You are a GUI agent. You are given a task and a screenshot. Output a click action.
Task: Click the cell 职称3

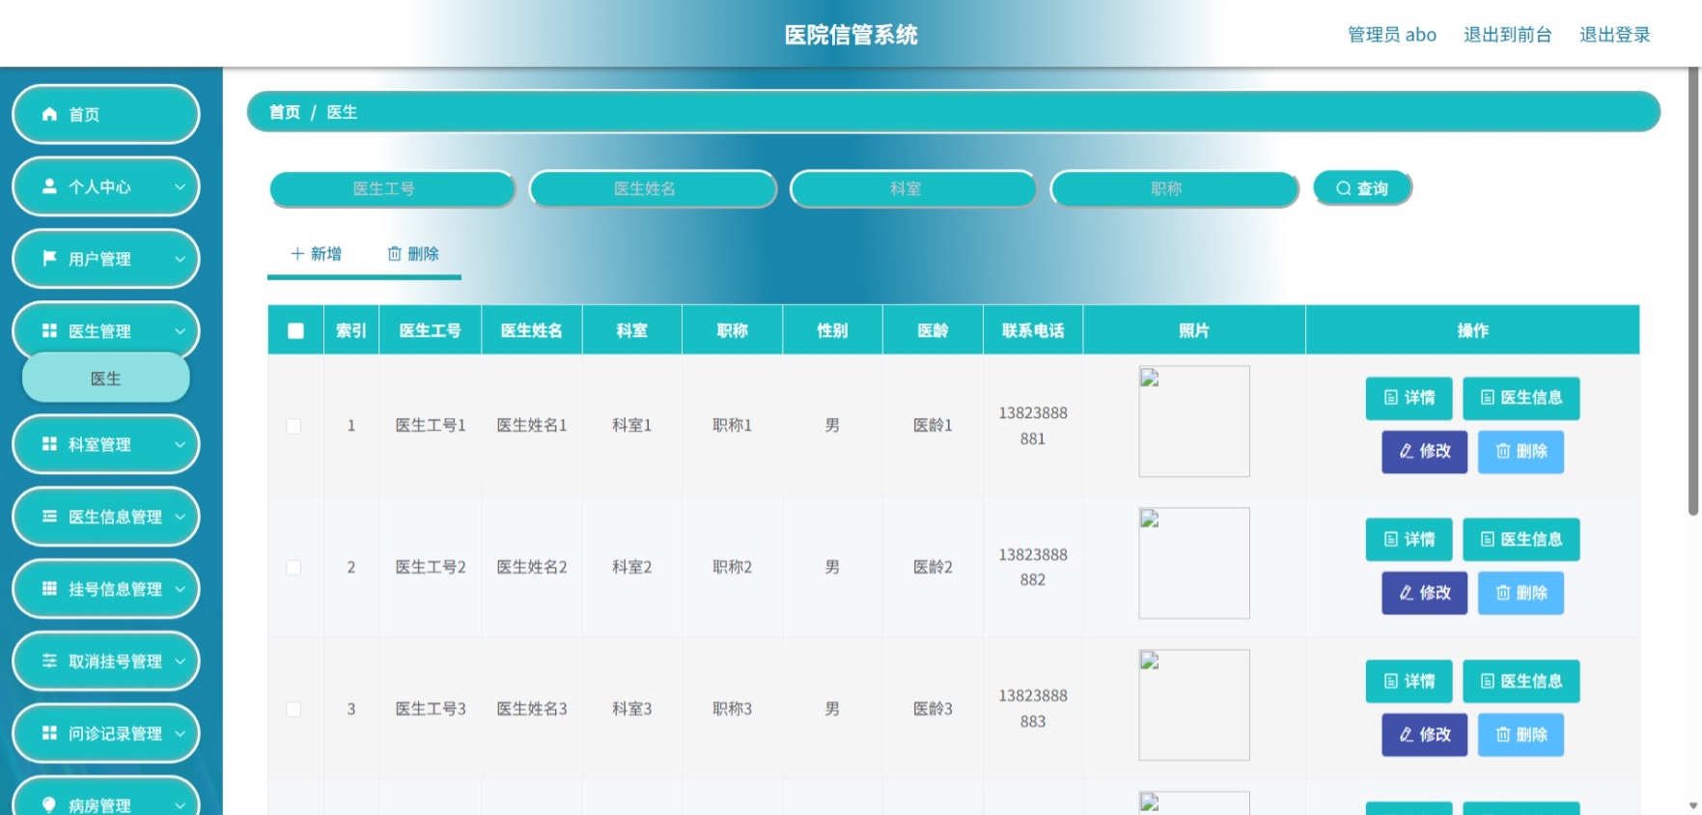(732, 709)
